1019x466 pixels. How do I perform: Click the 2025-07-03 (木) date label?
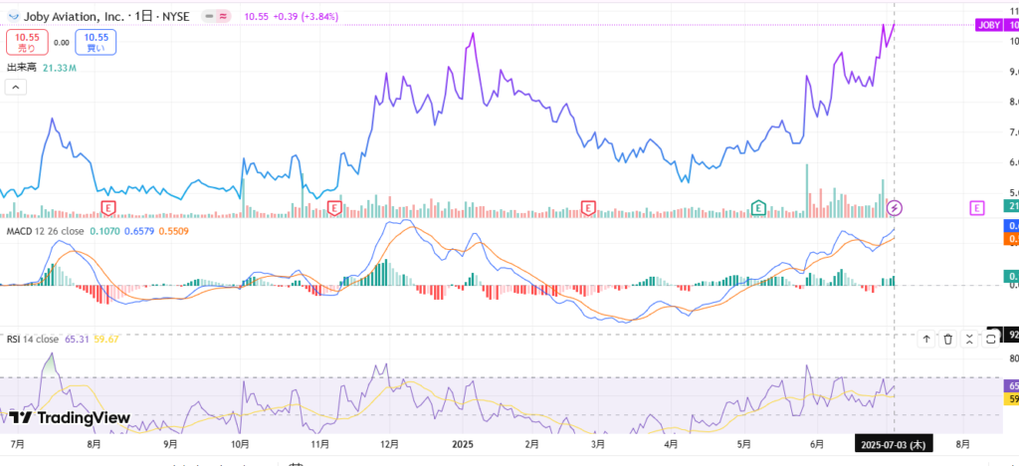pos(893,444)
